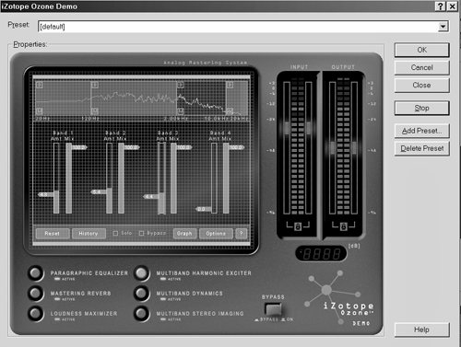Click the Reset button
This screenshot has width=461, height=347.
click(53, 234)
